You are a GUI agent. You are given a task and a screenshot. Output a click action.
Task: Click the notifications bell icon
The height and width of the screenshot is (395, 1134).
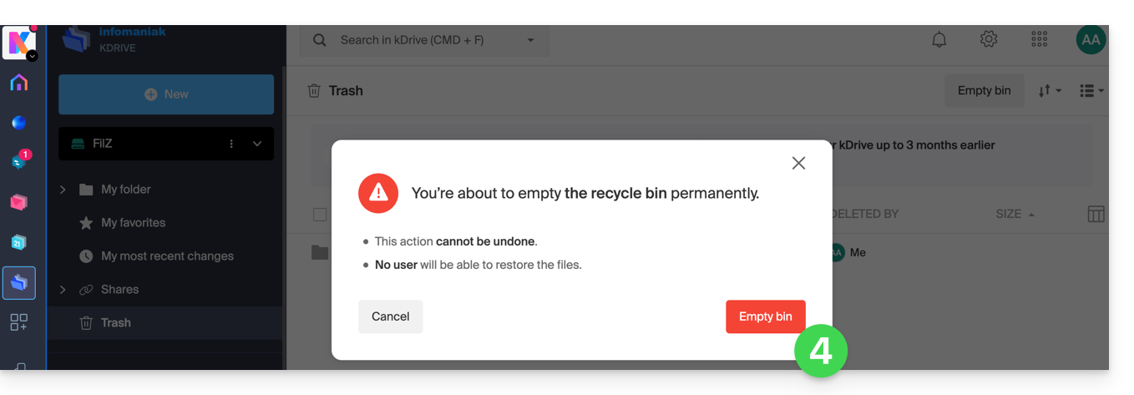[x=939, y=39]
